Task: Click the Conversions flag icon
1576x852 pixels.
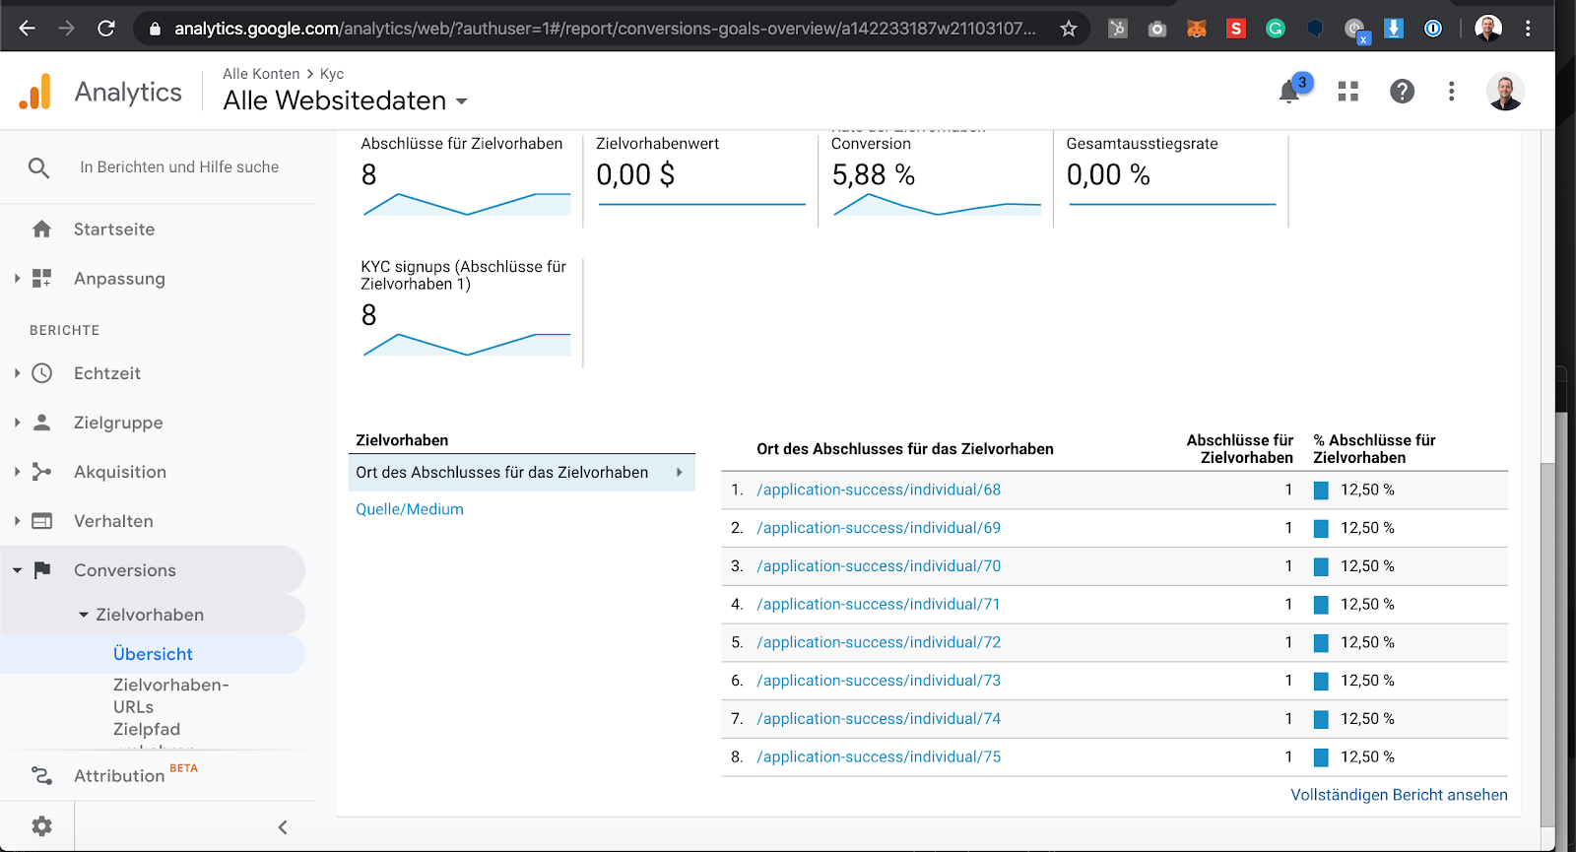Action: click(41, 570)
